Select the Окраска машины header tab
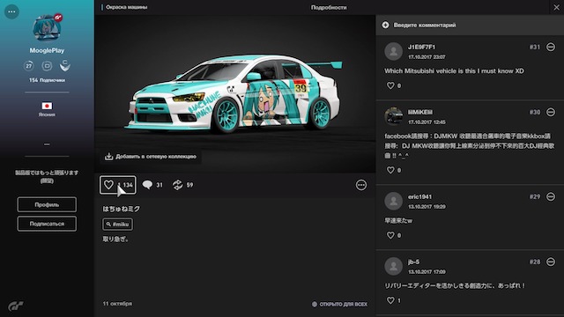564x317 pixels. (x=126, y=7)
